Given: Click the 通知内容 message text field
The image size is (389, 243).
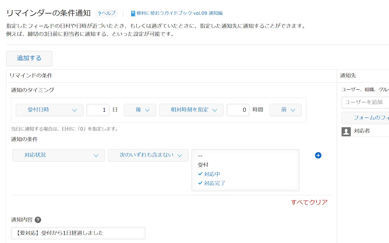Looking at the screenshot, I should [78, 233].
